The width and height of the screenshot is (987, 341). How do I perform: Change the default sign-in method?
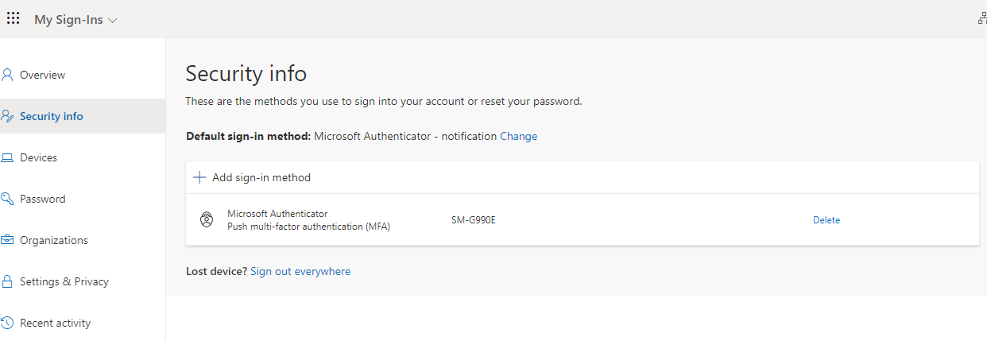pyautogui.click(x=518, y=136)
